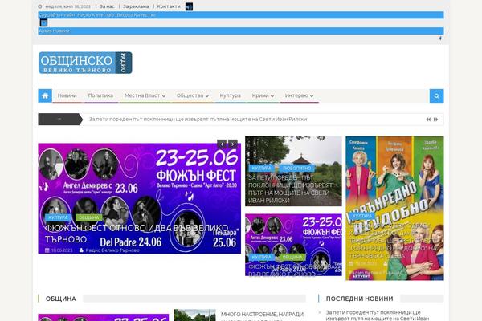482x321 pixels.
Task: Open the Свети Иван Рилски chapel thumbnail
Action: 293,171
